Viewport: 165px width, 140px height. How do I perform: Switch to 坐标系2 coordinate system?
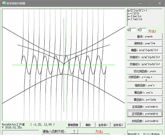pyautogui.click(x=118, y=125)
